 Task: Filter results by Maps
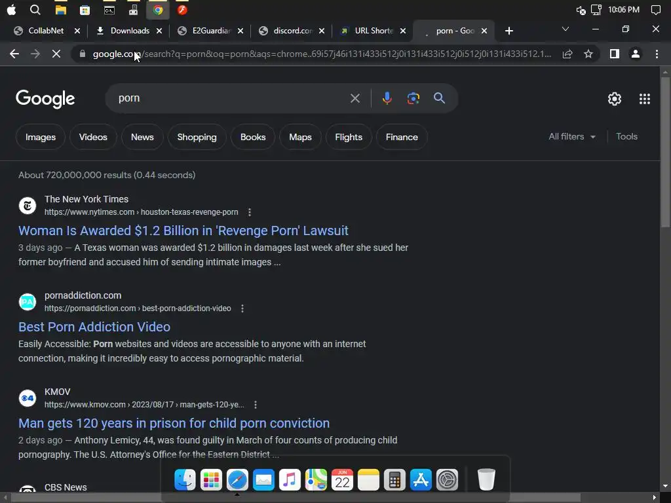point(300,137)
